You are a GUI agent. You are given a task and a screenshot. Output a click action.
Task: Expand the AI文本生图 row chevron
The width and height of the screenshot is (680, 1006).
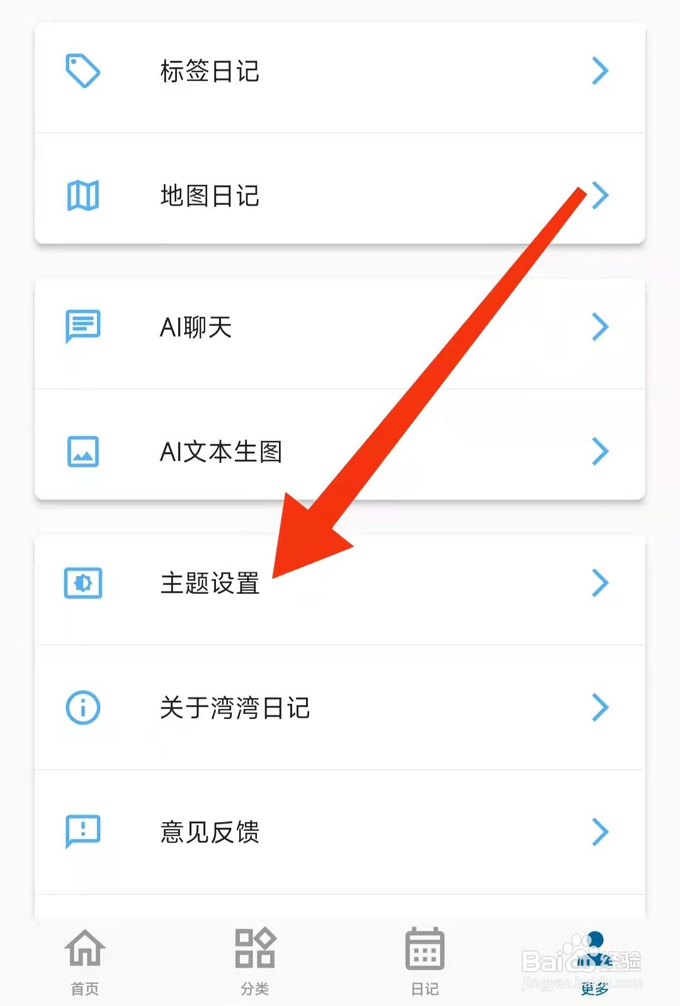(600, 452)
